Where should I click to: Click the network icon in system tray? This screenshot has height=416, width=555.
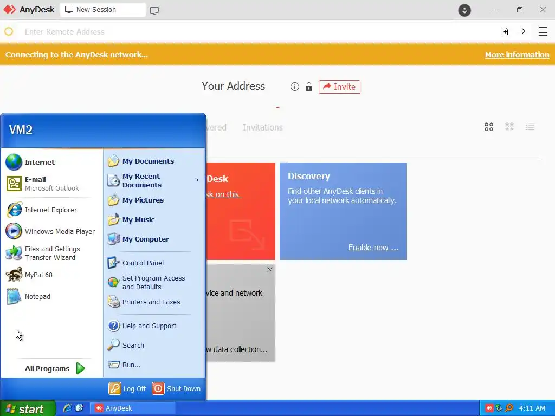click(x=499, y=408)
